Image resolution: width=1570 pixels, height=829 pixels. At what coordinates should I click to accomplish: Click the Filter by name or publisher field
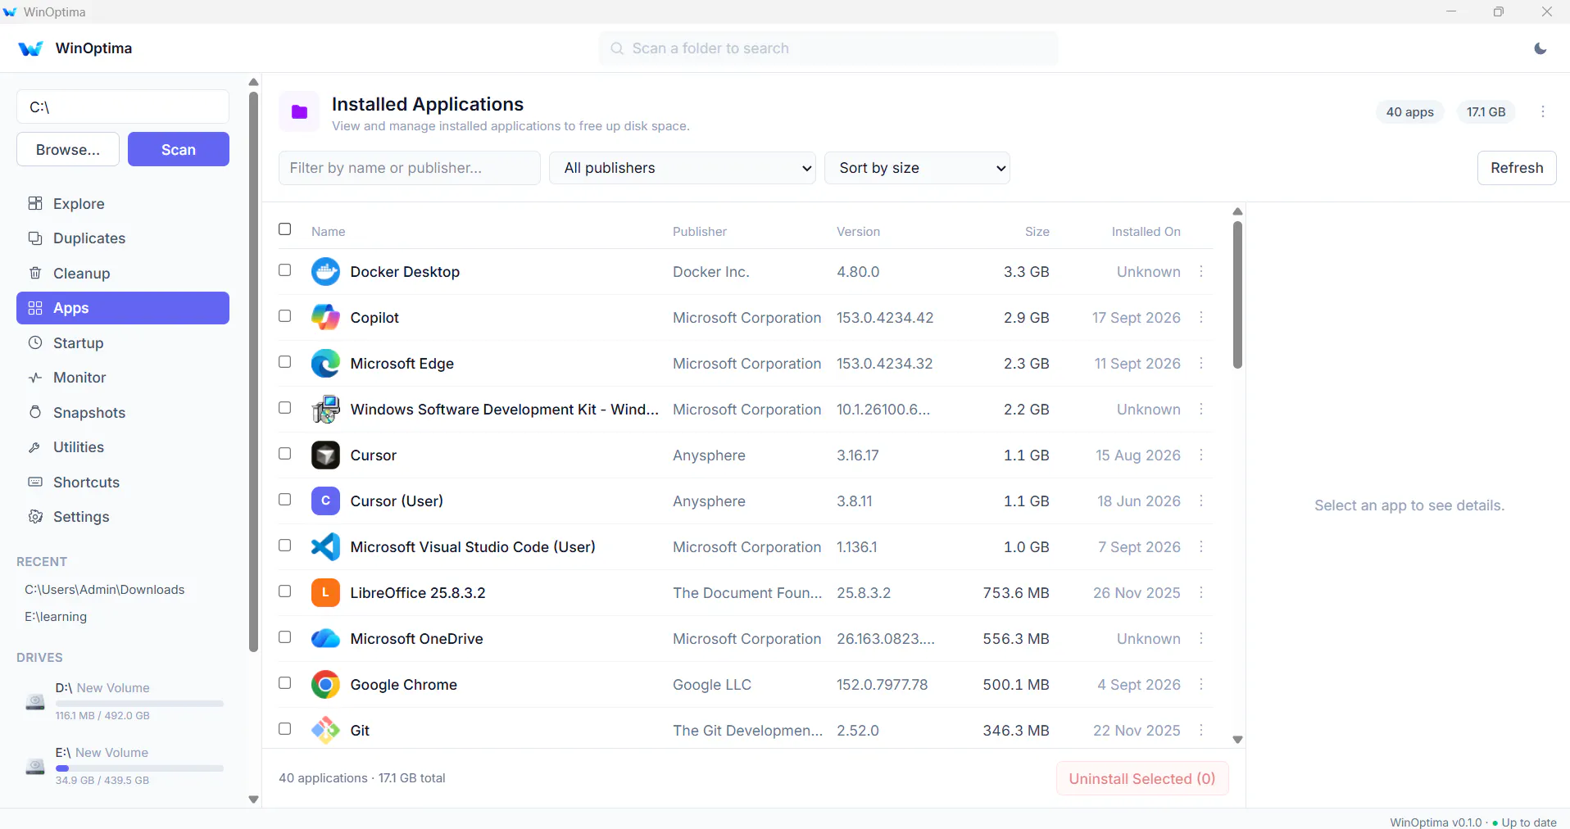[410, 168]
